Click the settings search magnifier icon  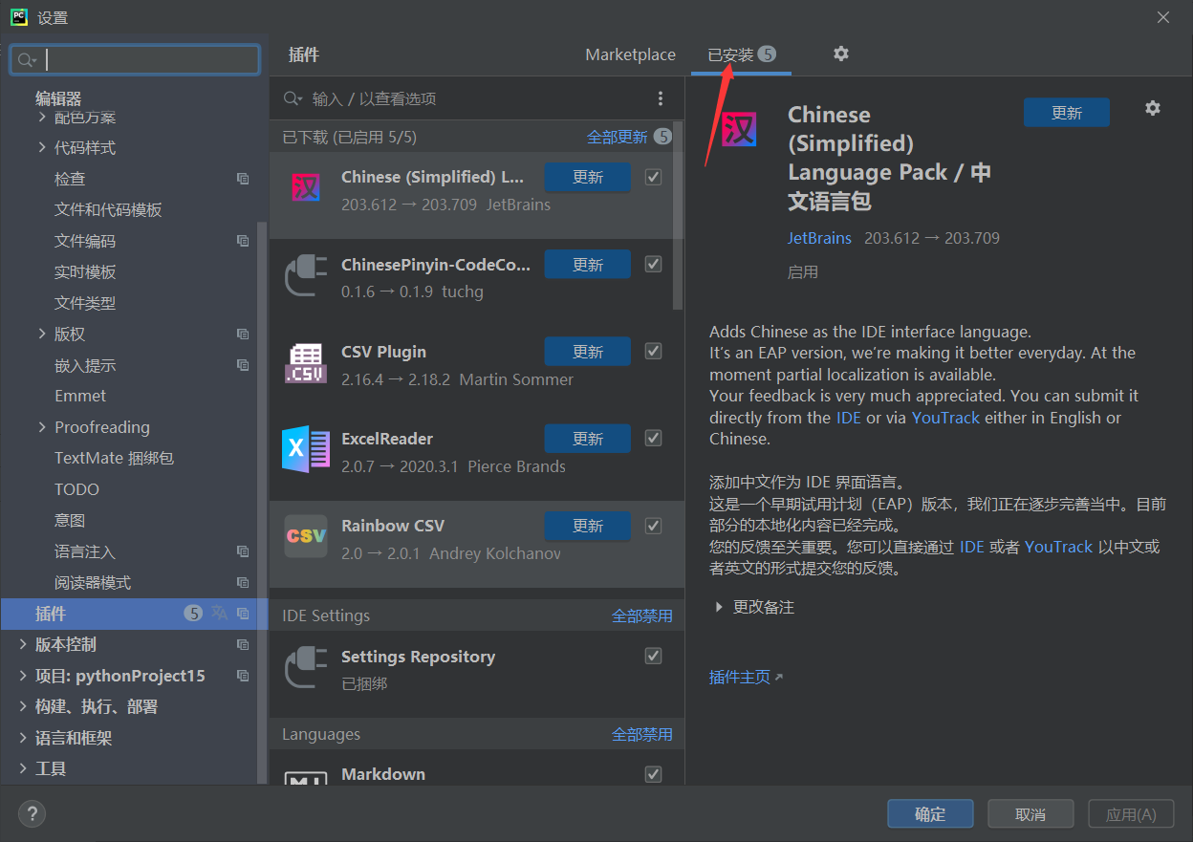27,60
